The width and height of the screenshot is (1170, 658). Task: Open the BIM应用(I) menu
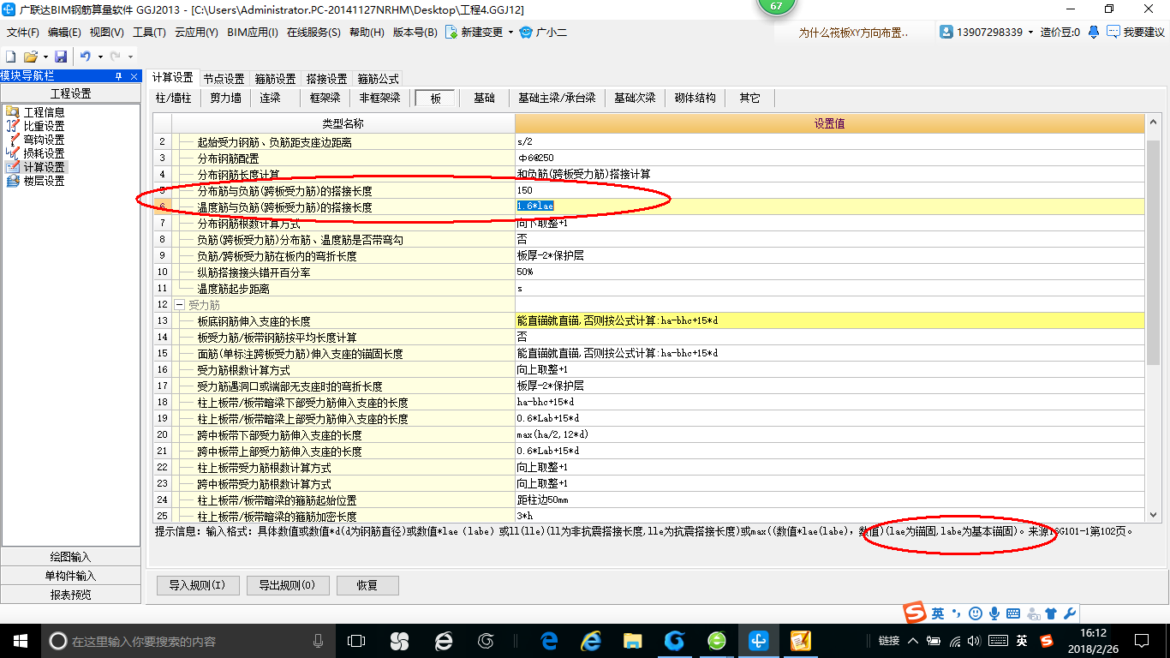point(253,33)
